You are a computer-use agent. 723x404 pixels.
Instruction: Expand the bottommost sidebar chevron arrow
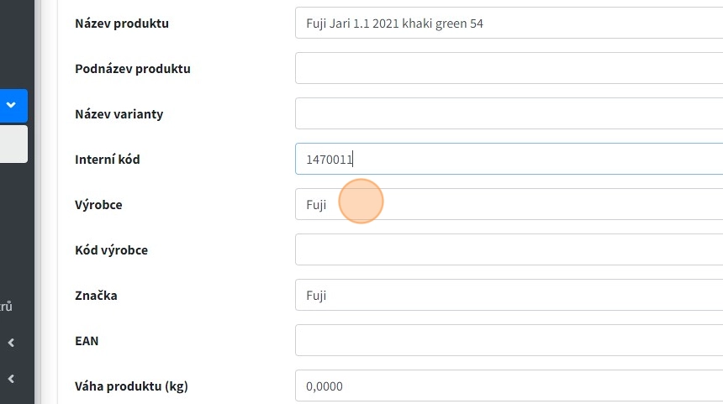click(x=11, y=379)
